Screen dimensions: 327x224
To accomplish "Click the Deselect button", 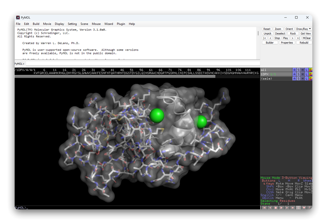I will (280, 34).
